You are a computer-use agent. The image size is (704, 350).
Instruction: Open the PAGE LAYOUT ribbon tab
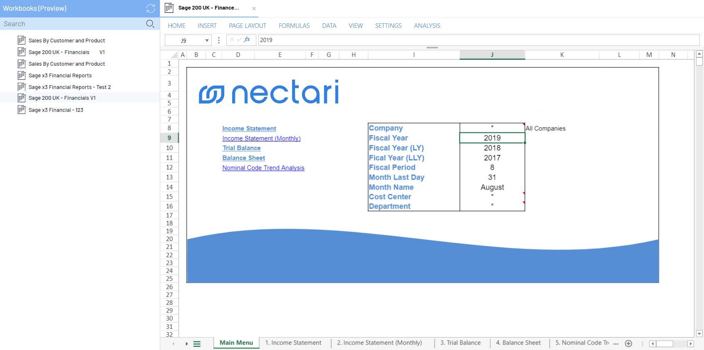(248, 26)
